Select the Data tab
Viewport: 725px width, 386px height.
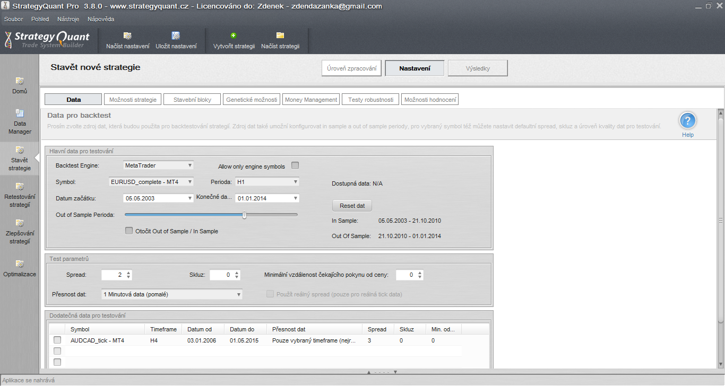[73, 99]
